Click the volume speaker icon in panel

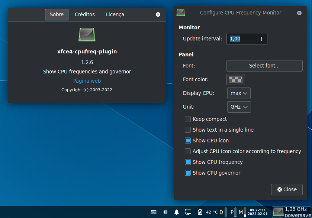click(165, 212)
